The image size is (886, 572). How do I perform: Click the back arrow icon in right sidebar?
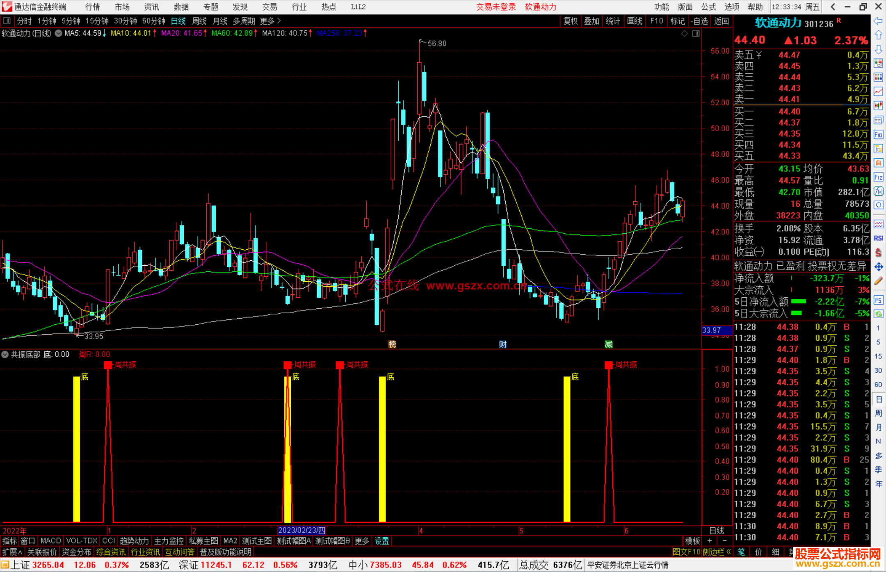pyautogui.click(x=878, y=21)
